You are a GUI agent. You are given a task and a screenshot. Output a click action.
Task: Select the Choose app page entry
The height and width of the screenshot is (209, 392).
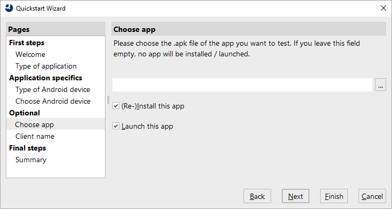[55, 124]
